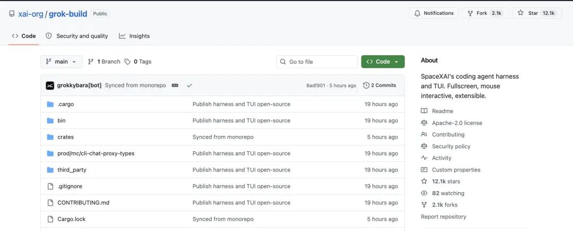Image resolution: width=573 pixels, height=231 pixels.
Task: Click the CONTRIBUTING.md file icon
Action: coord(50,203)
